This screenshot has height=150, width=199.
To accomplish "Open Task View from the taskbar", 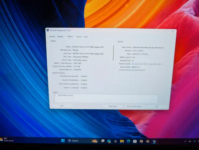I will 103,141.
